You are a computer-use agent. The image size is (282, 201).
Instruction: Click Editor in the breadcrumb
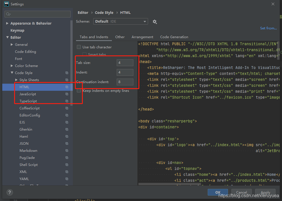(83, 13)
